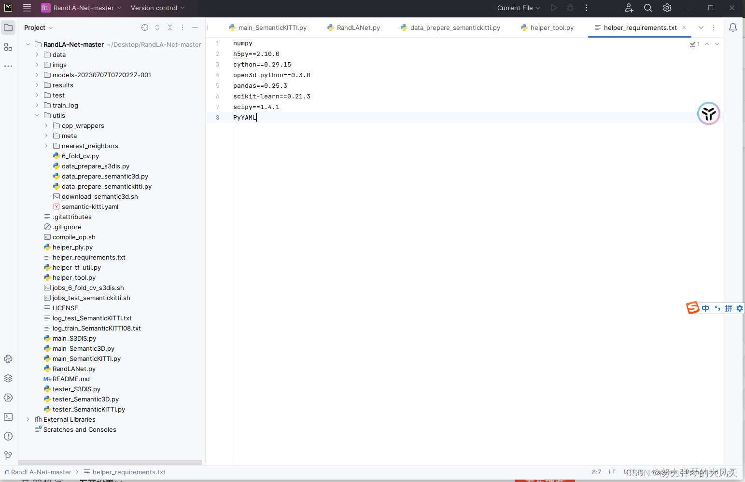Switch to the helper_tool.py tab
This screenshot has width=745, height=482.
pos(552,28)
